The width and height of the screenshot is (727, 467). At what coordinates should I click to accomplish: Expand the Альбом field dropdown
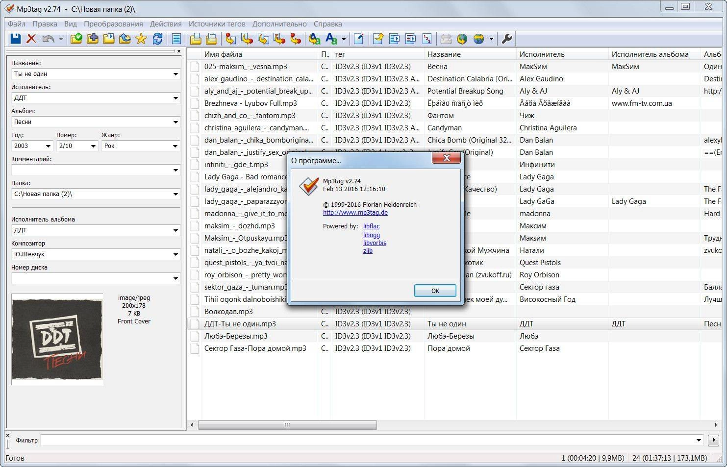point(175,122)
